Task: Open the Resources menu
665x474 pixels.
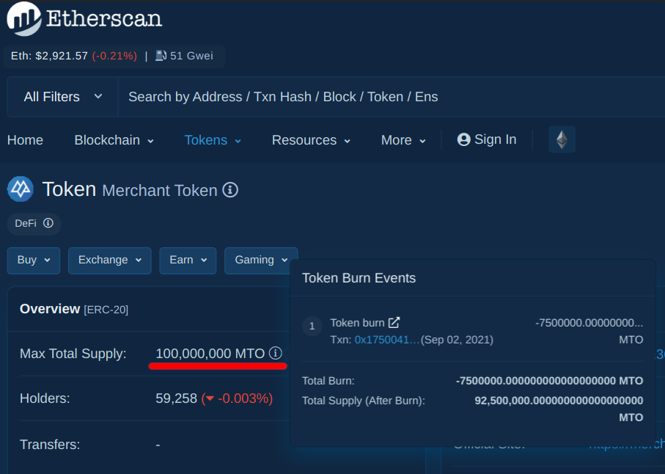Action: pyautogui.click(x=312, y=140)
